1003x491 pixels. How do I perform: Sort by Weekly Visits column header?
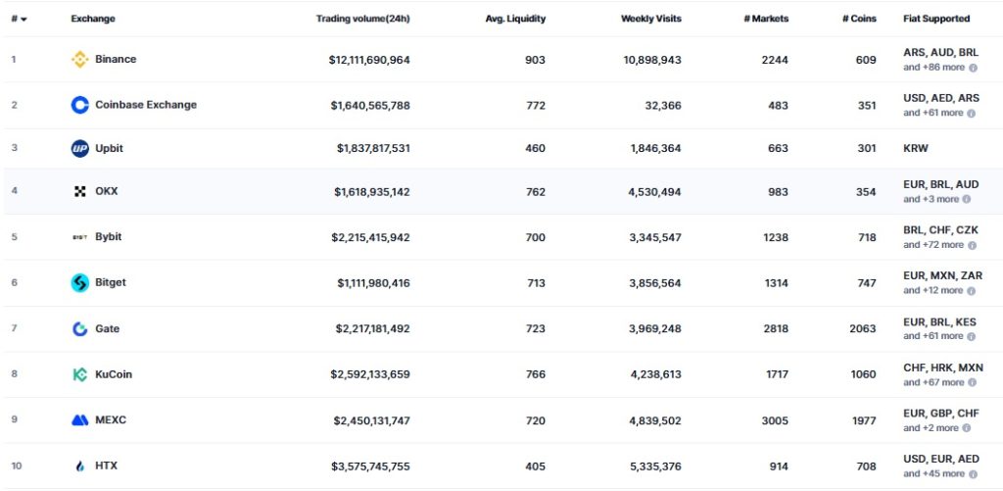[651, 19]
